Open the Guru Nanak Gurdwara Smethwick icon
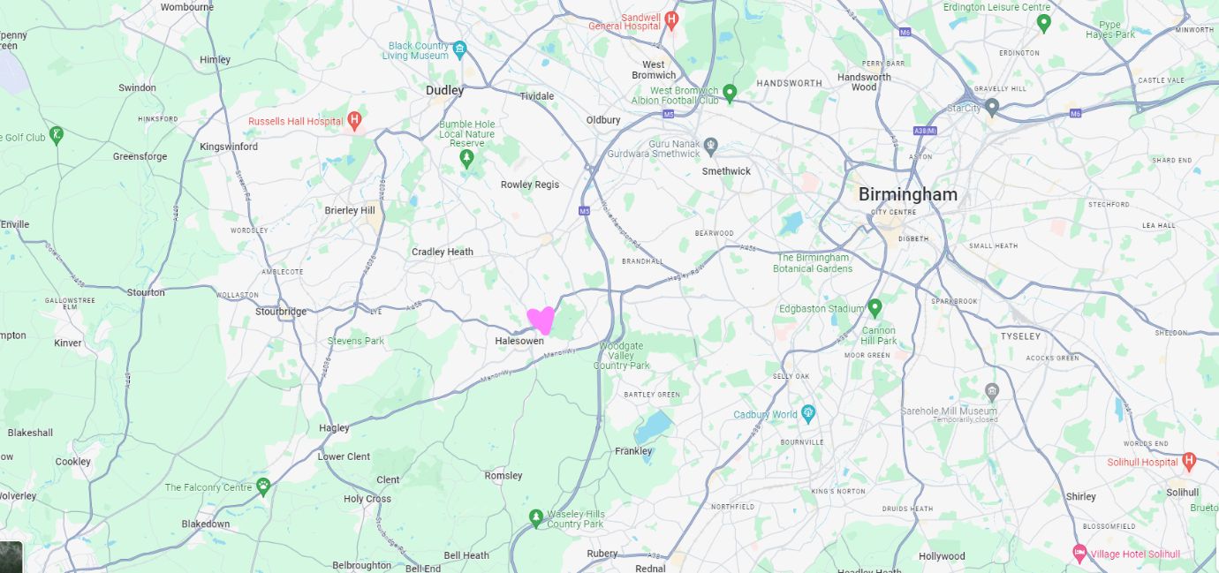 711,146
